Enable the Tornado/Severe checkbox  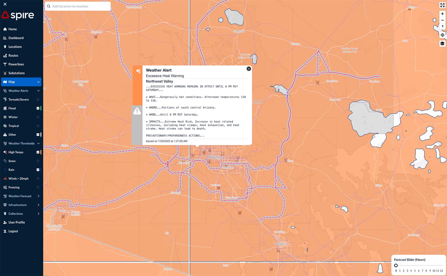click(38, 100)
